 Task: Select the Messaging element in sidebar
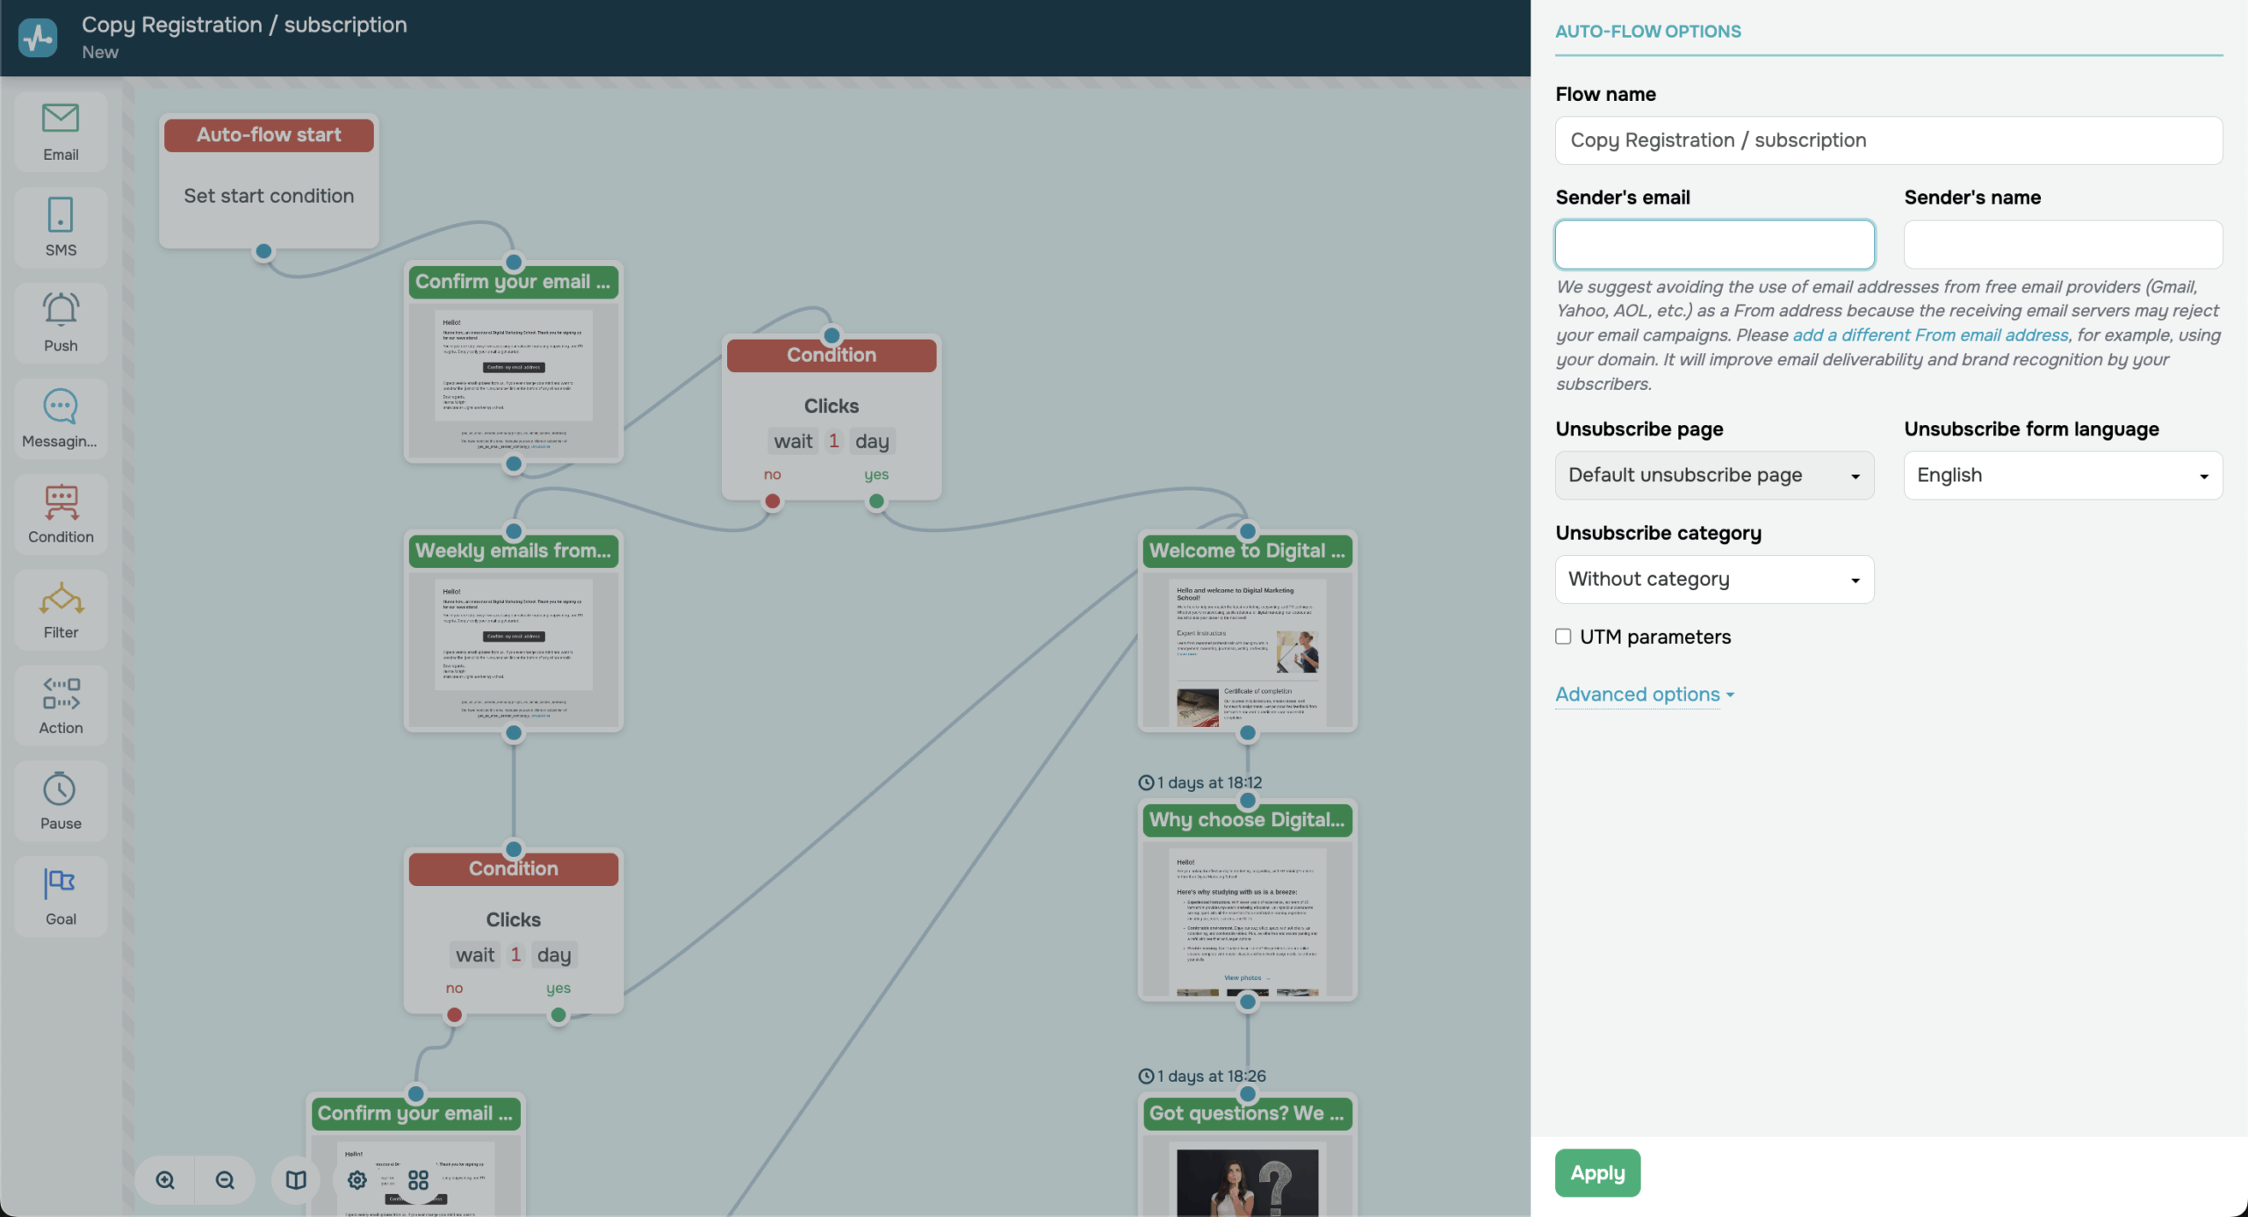coord(61,419)
